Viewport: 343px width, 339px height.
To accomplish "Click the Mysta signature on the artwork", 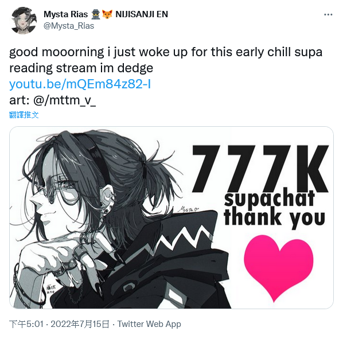I will 188,209.
